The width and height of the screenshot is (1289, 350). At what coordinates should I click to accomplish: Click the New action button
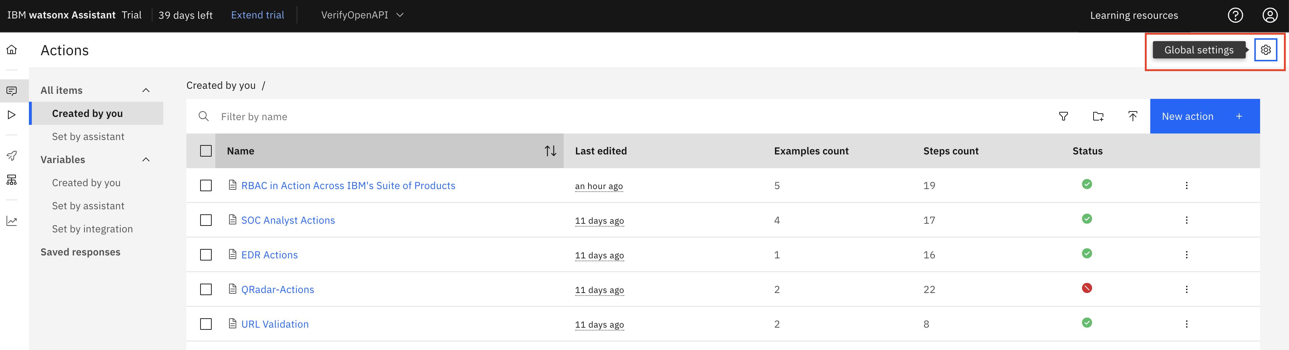tap(1204, 117)
